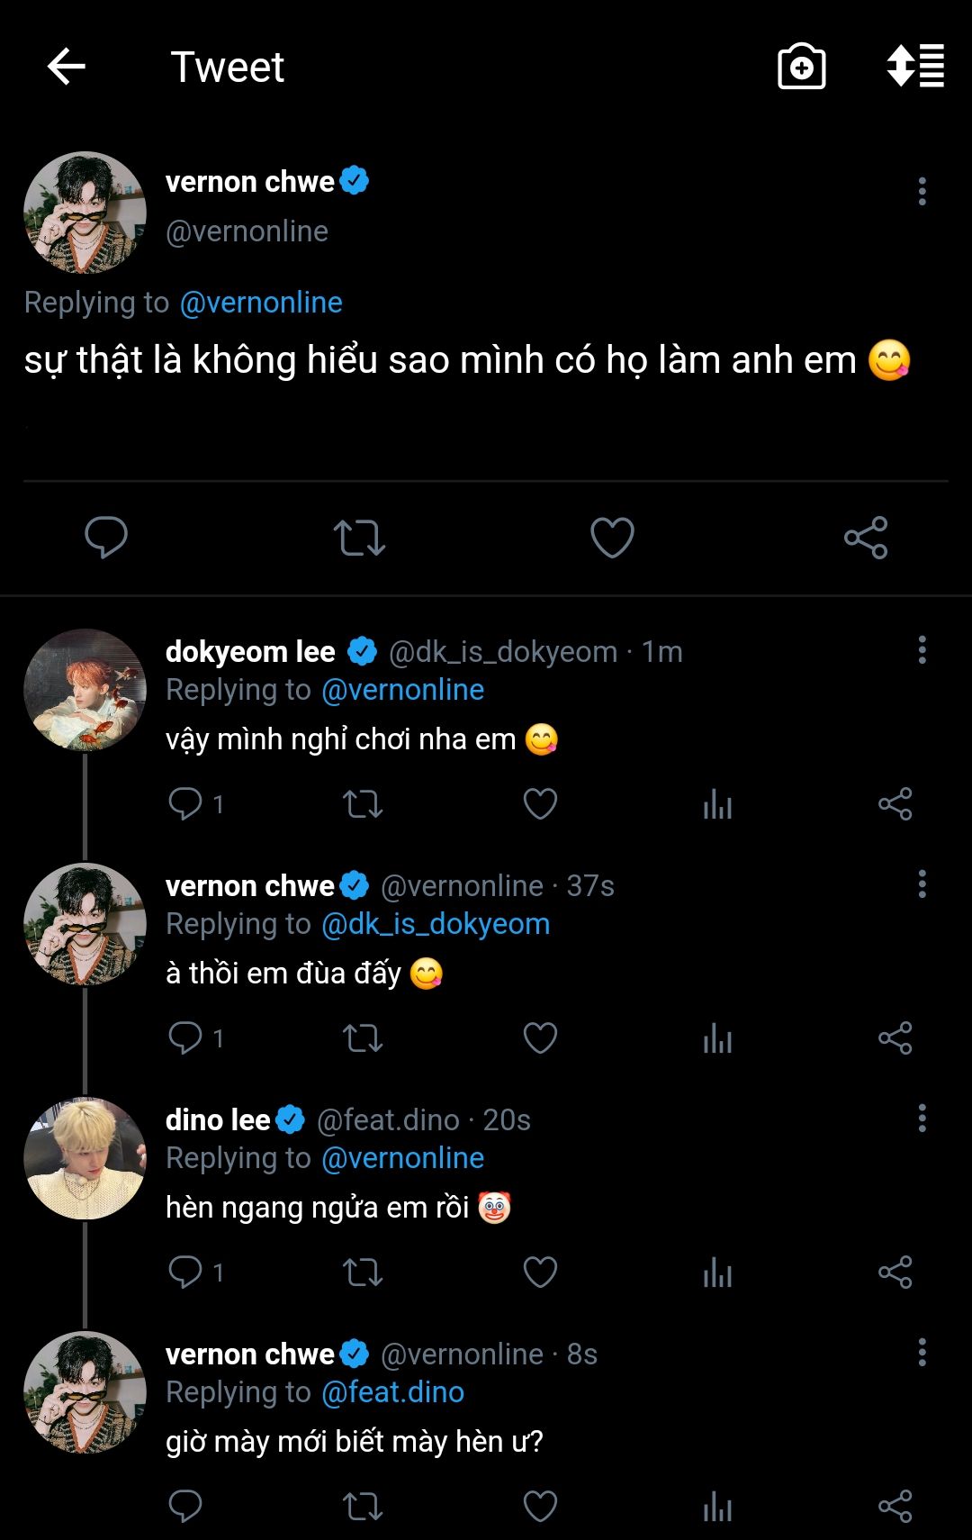The image size is (972, 1540).
Task: Open dino lee's profile avatar
Action: point(85,1158)
